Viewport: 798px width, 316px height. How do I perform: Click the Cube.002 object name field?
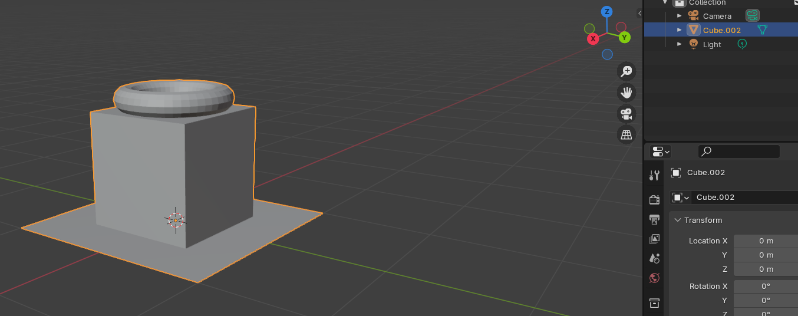(744, 197)
